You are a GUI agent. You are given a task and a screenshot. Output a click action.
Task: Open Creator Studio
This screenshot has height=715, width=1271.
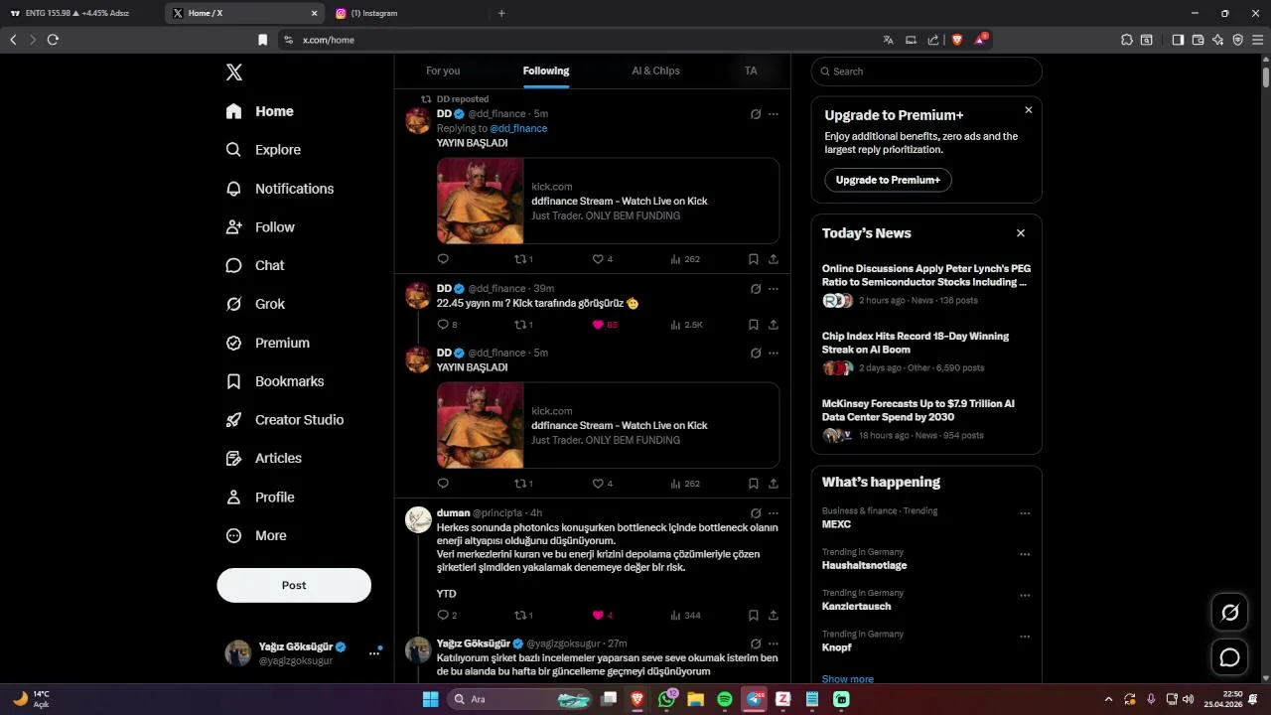tap(285, 420)
